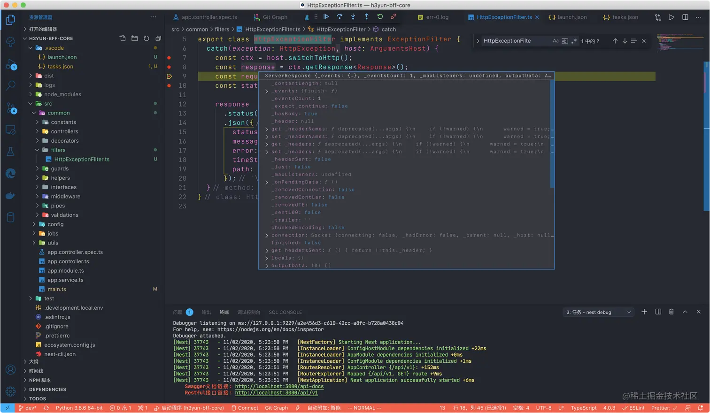This screenshot has height=413, width=710.
Task: Open main.ts in the explorer
Action: [57, 289]
